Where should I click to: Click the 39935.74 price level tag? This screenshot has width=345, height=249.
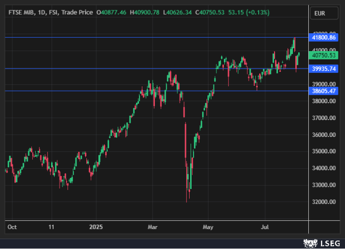click(324, 69)
